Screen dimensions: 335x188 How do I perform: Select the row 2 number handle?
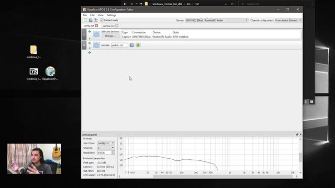tap(84, 45)
